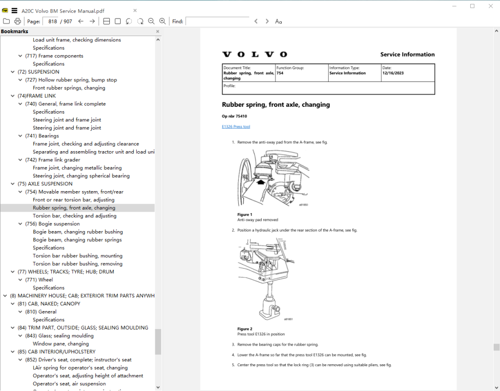Select A20C Volvo BM Service Manual.pdf tab
This screenshot has height=391, width=500.
click(x=63, y=11)
